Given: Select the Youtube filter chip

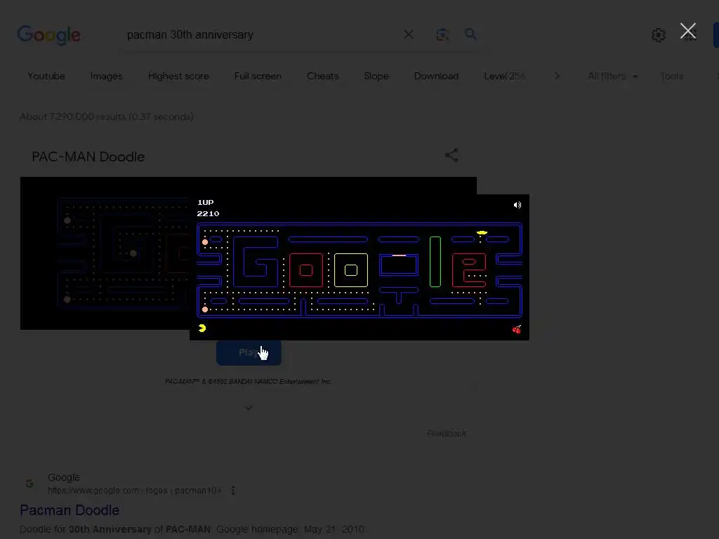Looking at the screenshot, I should tap(46, 76).
